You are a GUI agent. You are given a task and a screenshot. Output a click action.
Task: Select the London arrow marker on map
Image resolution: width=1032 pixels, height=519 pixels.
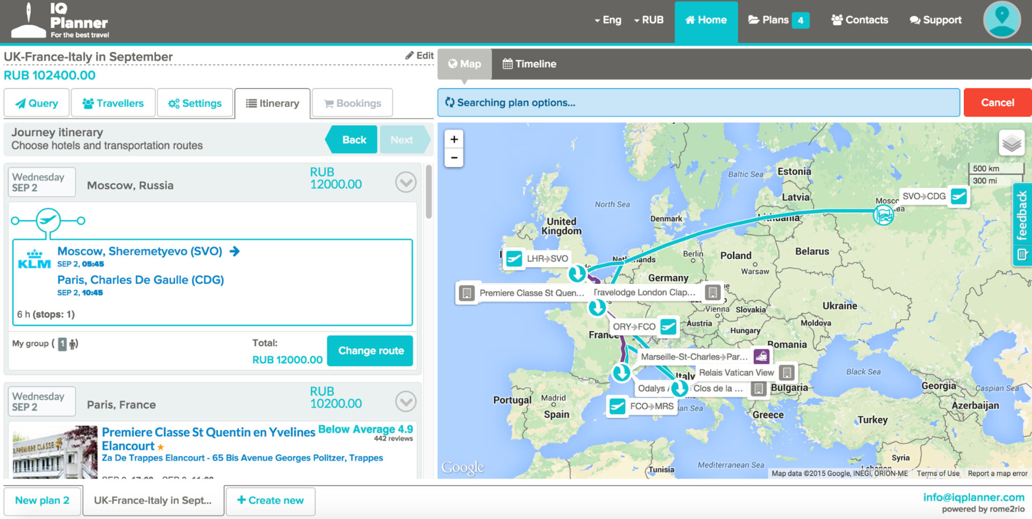click(x=577, y=273)
